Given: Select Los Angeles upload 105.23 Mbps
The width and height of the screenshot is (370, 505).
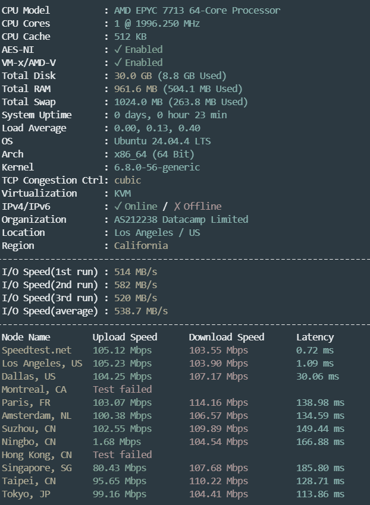Looking at the screenshot, I should 122,363.
